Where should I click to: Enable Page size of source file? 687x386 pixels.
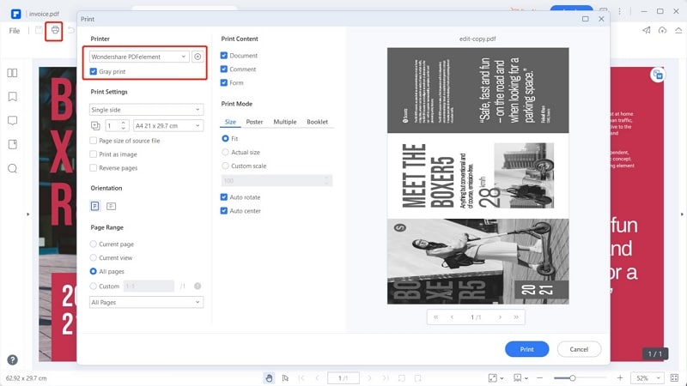point(94,141)
